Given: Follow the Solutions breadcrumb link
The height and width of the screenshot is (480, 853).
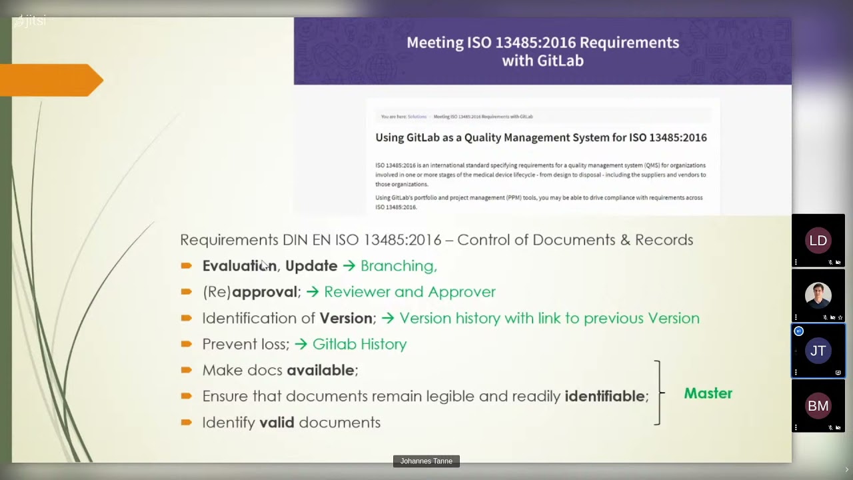Looking at the screenshot, I should [417, 117].
